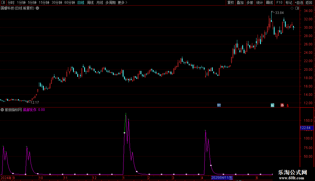
Task: Click the 标记 mark button
Action: tap(289, 3)
